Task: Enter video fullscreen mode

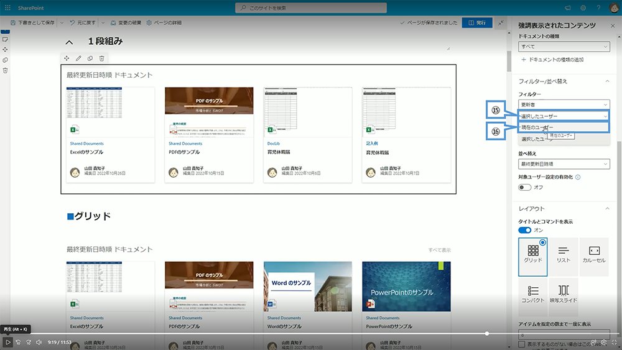Action: pos(615,342)
